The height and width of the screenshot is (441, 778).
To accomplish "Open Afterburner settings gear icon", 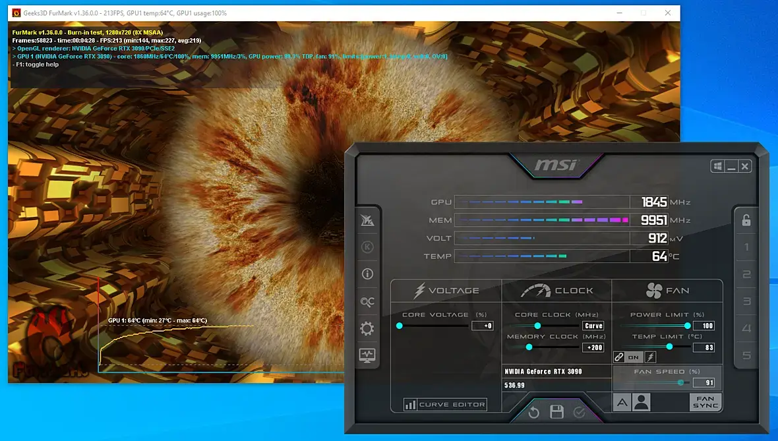I will (x=367, y=328).
